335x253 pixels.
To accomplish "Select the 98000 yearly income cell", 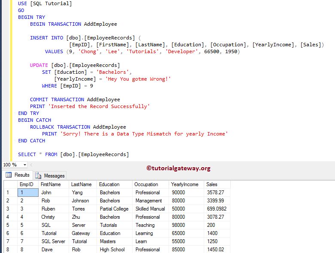I will pyautogui.click(x=187, y=225).
